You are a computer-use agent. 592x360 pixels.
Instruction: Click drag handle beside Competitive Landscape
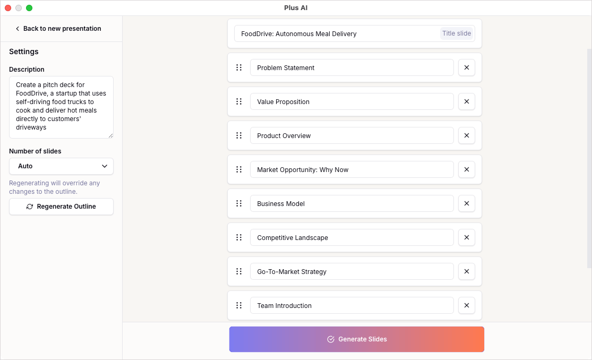point(239,237)
